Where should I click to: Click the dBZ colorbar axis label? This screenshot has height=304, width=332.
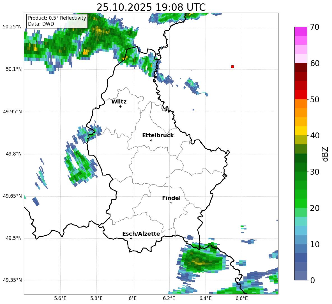pos(326,154)
